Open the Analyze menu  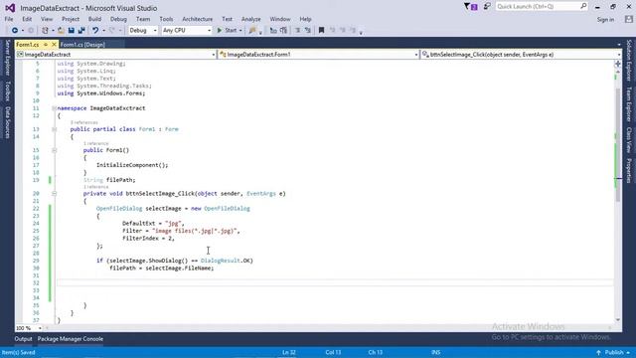pyautogui.click(x=251, y=19)
